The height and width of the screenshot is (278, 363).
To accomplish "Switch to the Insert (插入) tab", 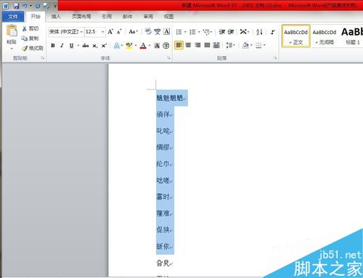I will click(56, 17).
